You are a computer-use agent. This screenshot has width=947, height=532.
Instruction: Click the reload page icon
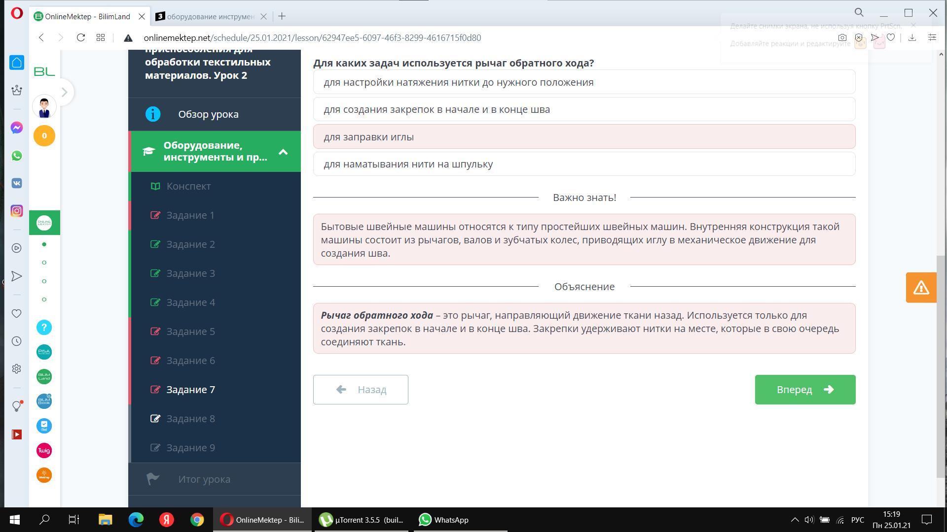[81, 38]
